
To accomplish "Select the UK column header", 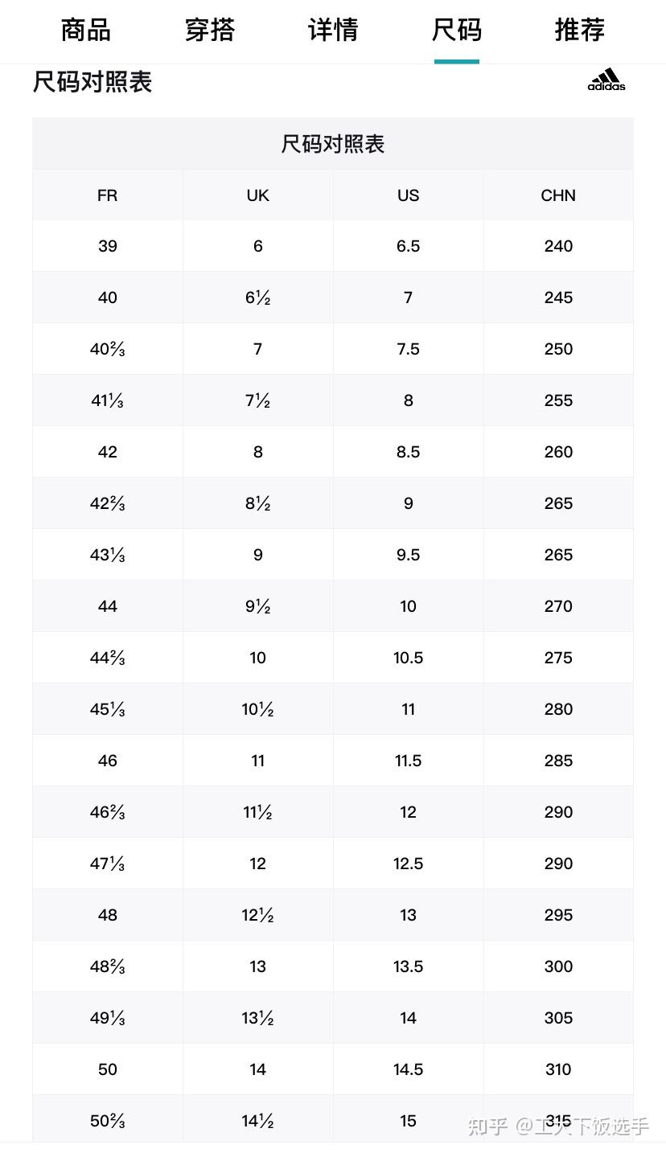I will point(257,195).
